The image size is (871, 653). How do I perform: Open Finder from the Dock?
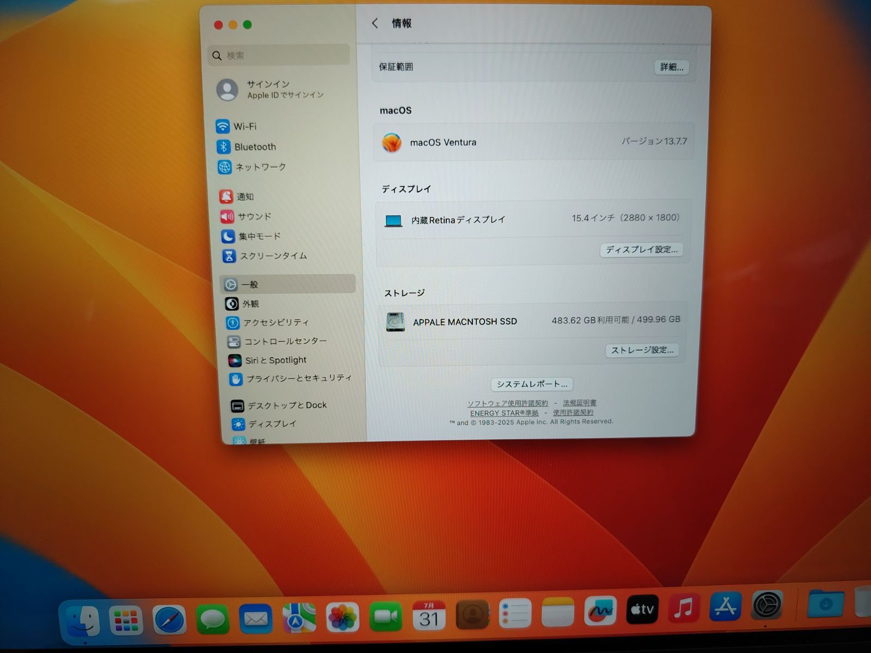pos(83,621)
